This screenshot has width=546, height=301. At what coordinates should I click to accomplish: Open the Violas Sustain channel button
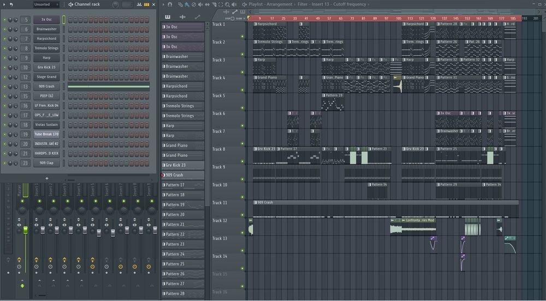[46, 125]
